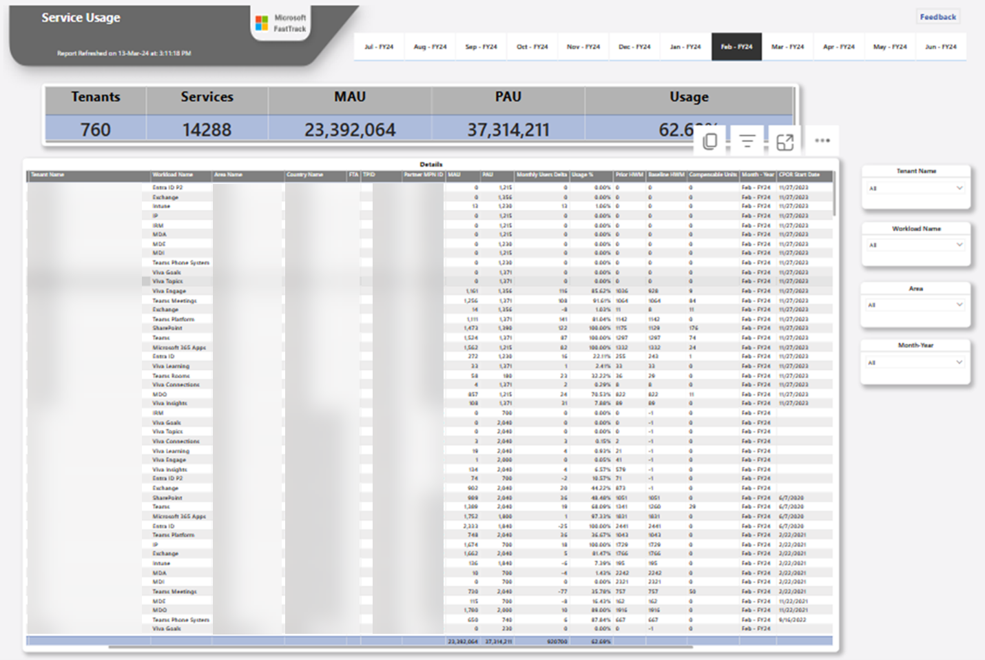Click the Service Usage report title
The height and width of the screenshot is (660, 985).
click(x=81, y=18)
